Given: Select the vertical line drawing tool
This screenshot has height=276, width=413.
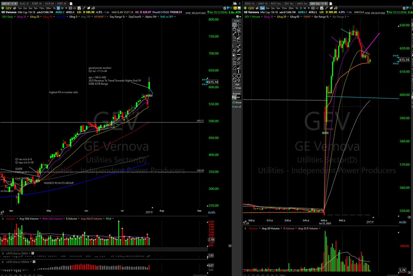Looking at the screenshot, I should click(x=239, y=71).
